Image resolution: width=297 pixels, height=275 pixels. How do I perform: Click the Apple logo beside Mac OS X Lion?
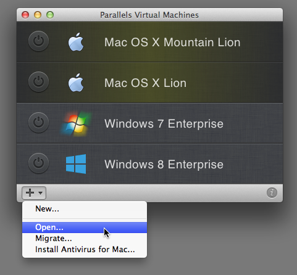[x=76, y=83]
